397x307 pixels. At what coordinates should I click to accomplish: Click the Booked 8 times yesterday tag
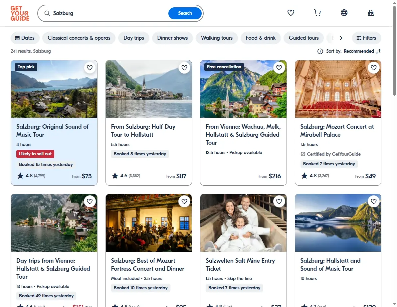tap(140, 154)
